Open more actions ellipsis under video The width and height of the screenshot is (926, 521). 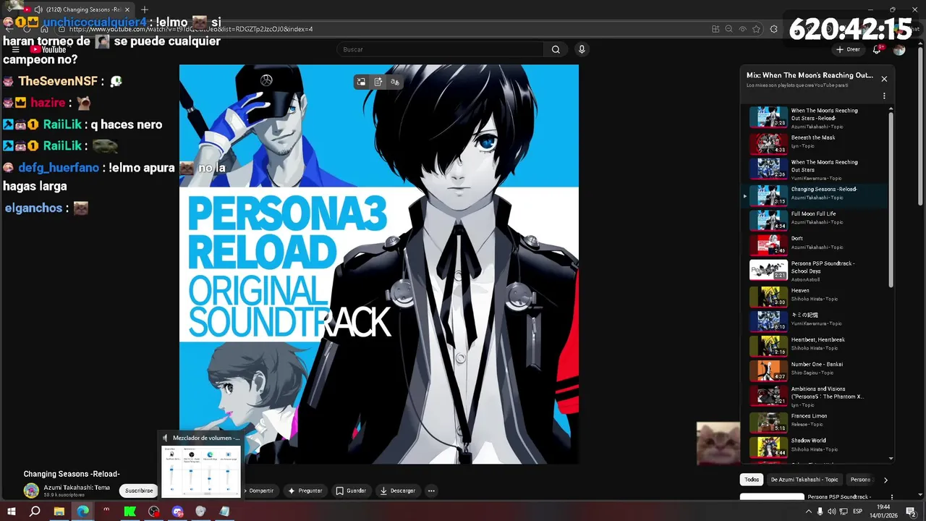click(431, 491)
